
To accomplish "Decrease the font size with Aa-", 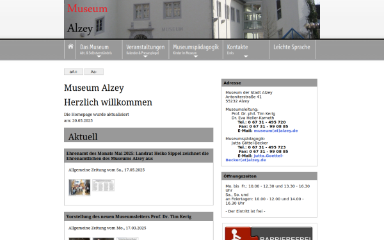I will [x=94, y=72].
